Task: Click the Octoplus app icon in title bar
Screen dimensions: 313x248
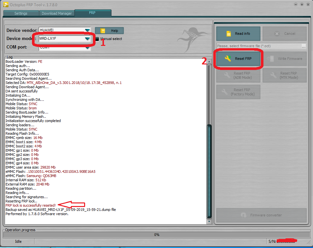Action: pos(6,5)
